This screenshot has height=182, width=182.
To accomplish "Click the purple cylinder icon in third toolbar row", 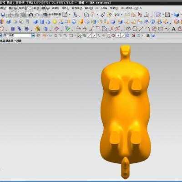I will (x=13, y=29).
